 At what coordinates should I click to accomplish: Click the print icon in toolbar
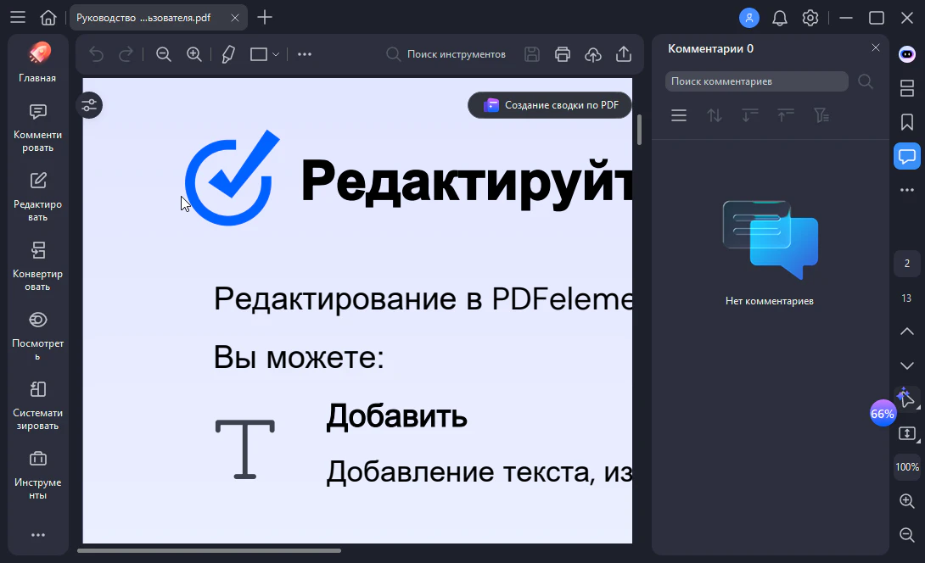562,54
